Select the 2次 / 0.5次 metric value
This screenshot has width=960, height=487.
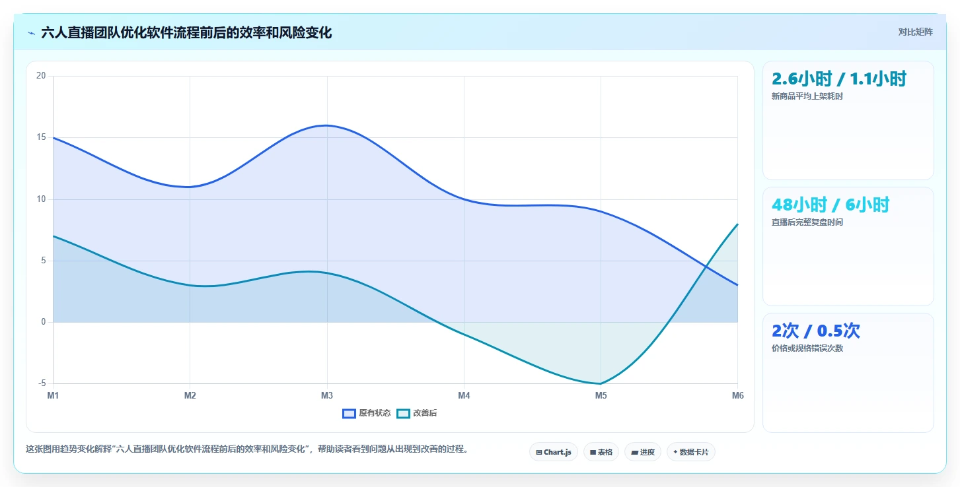pyautogui.click(x=816, y=331)
